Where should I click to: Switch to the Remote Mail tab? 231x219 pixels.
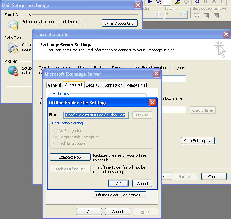click(x=137, y=85)
